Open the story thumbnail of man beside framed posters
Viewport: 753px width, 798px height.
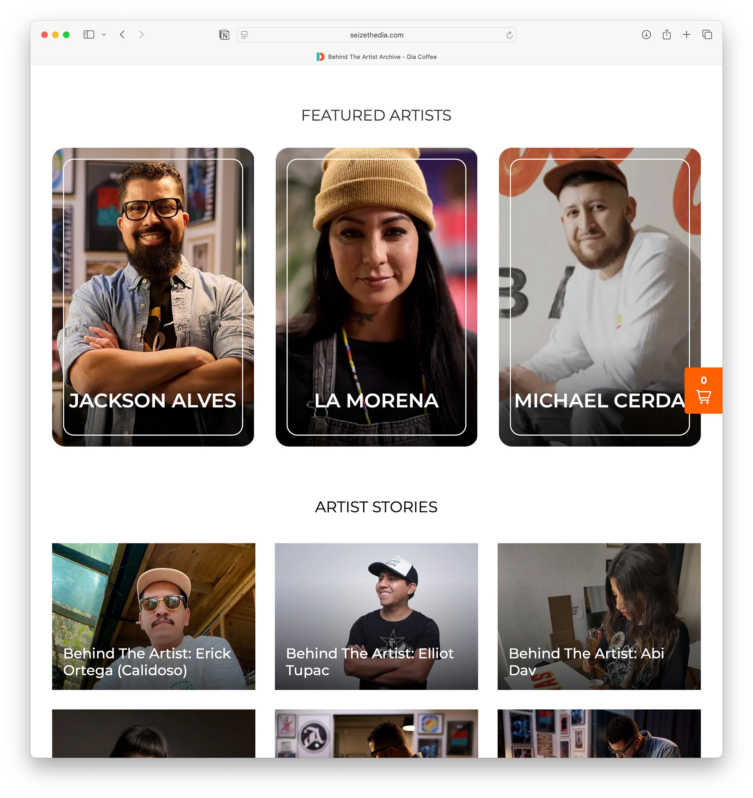(x=599, y=733)
